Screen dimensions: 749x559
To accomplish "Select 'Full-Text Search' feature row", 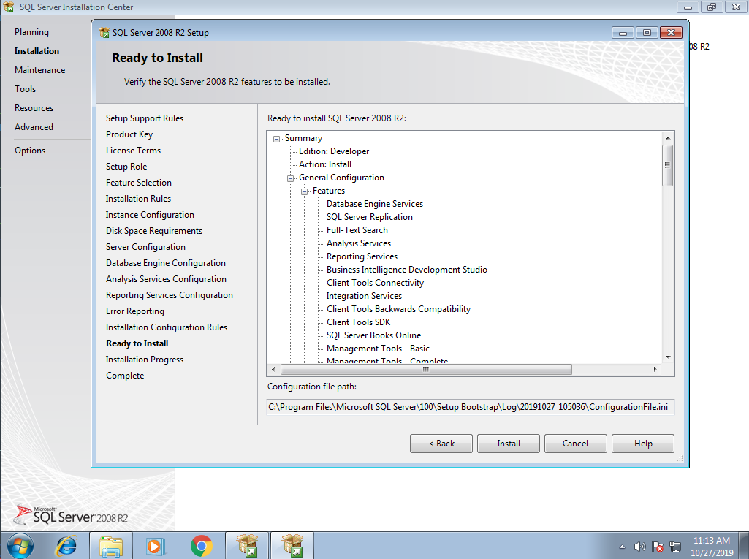I will [x=357, y=230].
